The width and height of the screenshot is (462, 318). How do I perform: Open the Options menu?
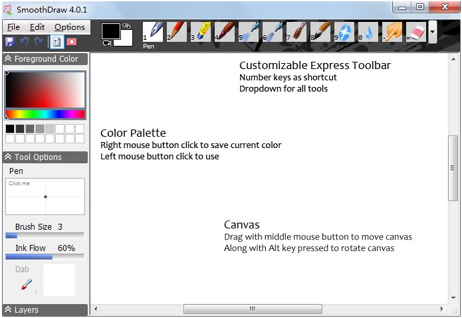(x=69, y=27)
